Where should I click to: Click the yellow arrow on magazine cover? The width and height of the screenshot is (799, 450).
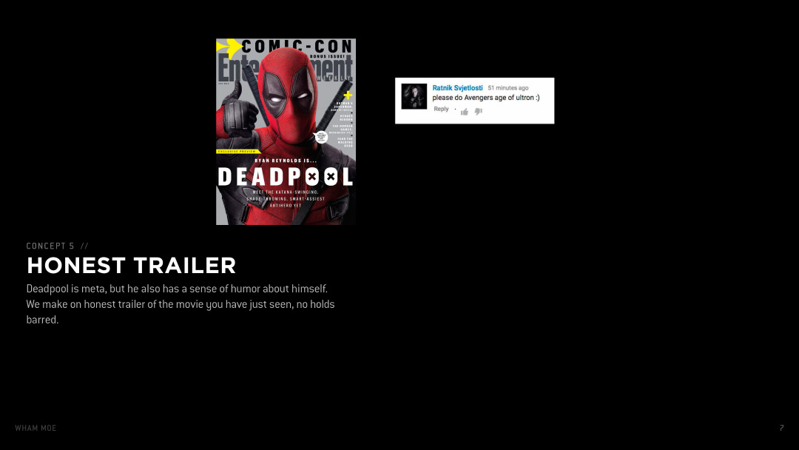[228, 47]
